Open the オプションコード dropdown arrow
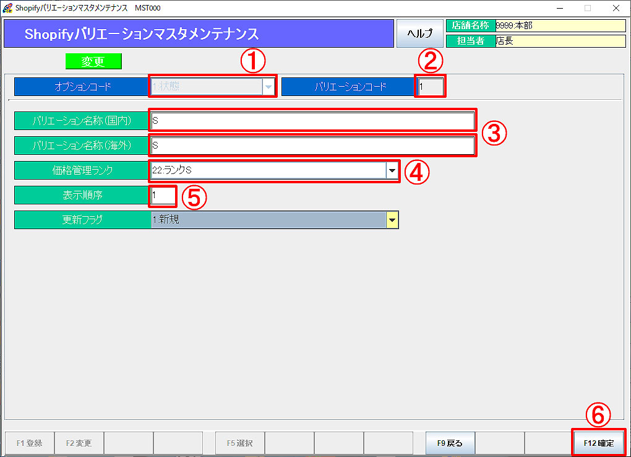This screenshot has height=457, width=631. (268, 86)
